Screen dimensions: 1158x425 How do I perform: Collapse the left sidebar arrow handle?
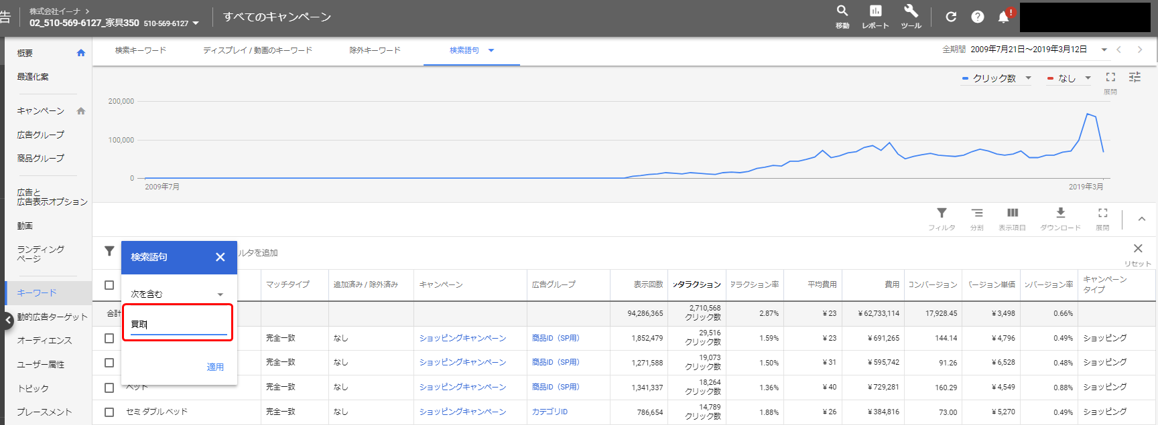[8, 320]
